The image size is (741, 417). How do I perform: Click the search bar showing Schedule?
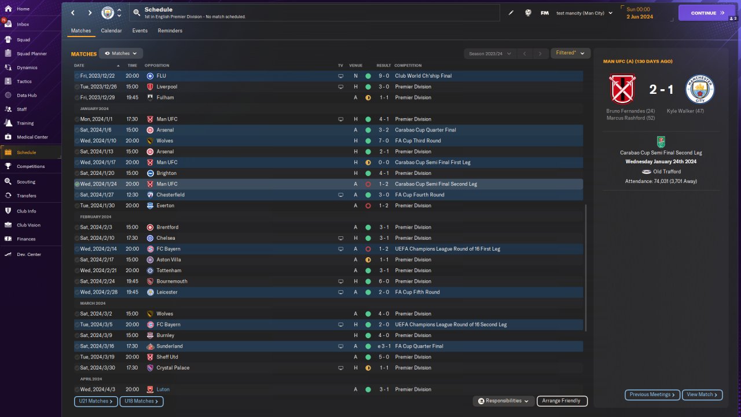coord(315,13)
